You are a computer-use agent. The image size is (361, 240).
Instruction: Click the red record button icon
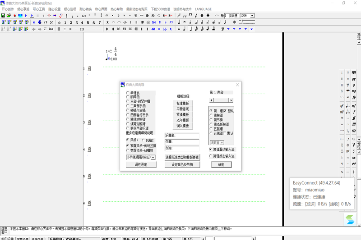tap(15, 16)
